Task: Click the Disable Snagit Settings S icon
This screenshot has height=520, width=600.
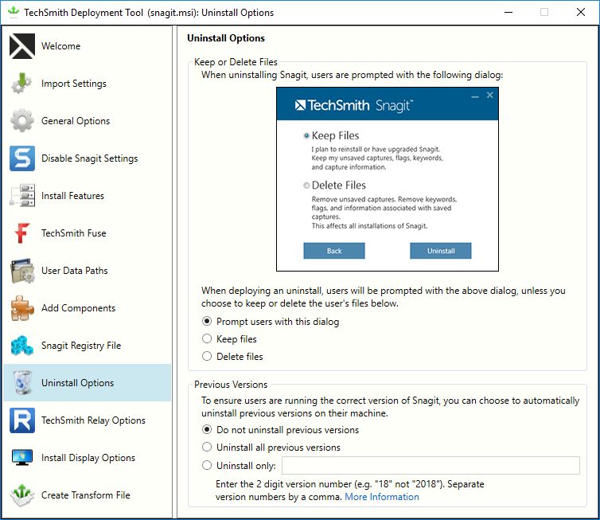Action: pos(22,158)
